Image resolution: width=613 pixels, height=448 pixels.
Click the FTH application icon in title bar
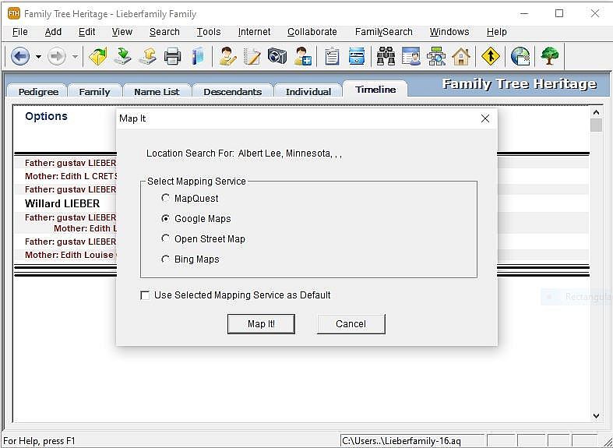pyautogui.click(x=14, y=14)
